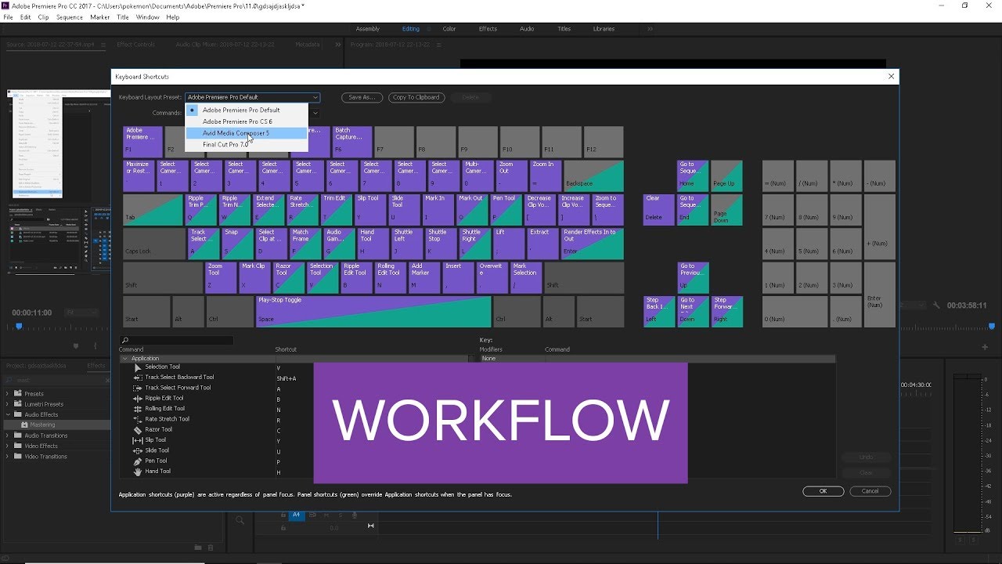The width and height of the screenshot is (1002, 564).
Task: Select the Adobe Premiere Pro Default preset option
Action: tap(246, 110)
